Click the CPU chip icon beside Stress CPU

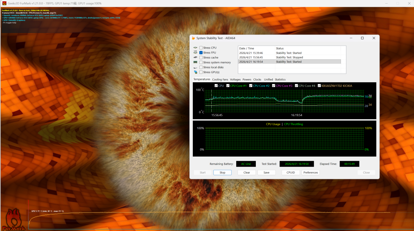coord(195,48)
